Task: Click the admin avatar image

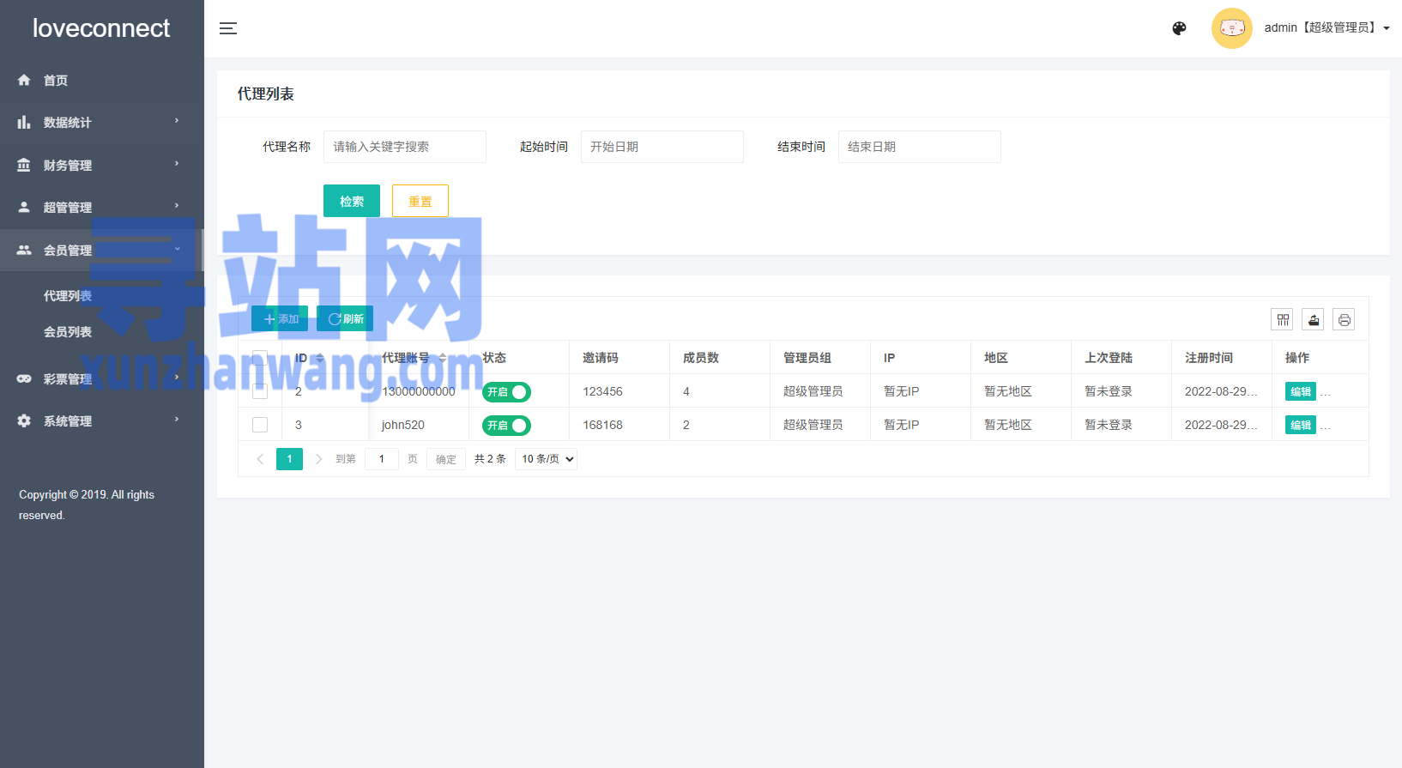Action: pos(1231,28)
